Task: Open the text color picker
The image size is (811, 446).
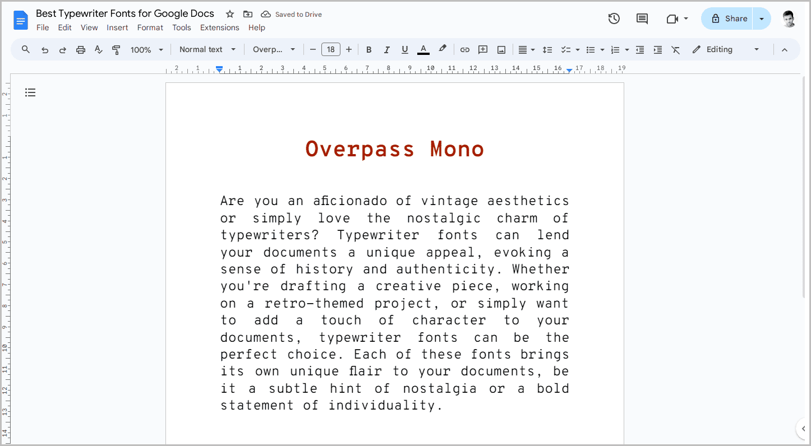Action: point(423,50)
